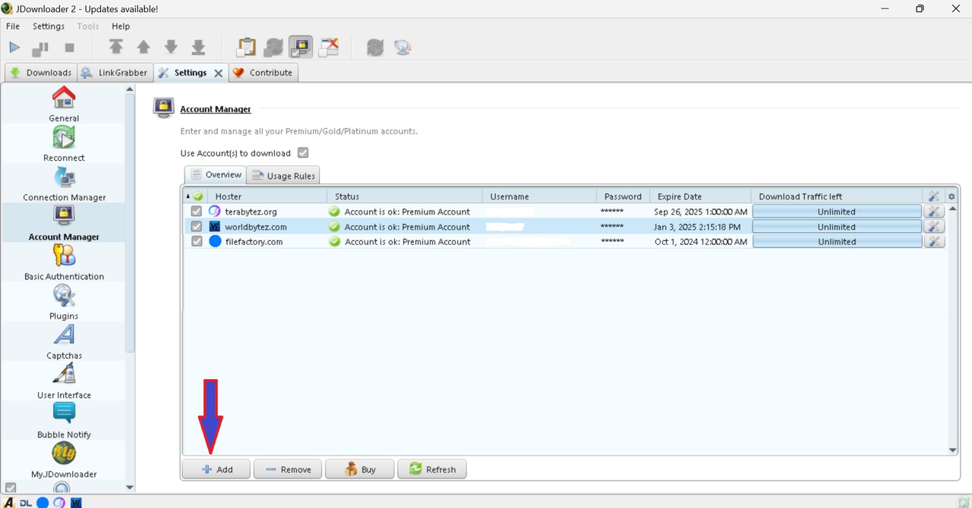Toggle Use Account(s) to download checkbox

click(x=303, y=152)
